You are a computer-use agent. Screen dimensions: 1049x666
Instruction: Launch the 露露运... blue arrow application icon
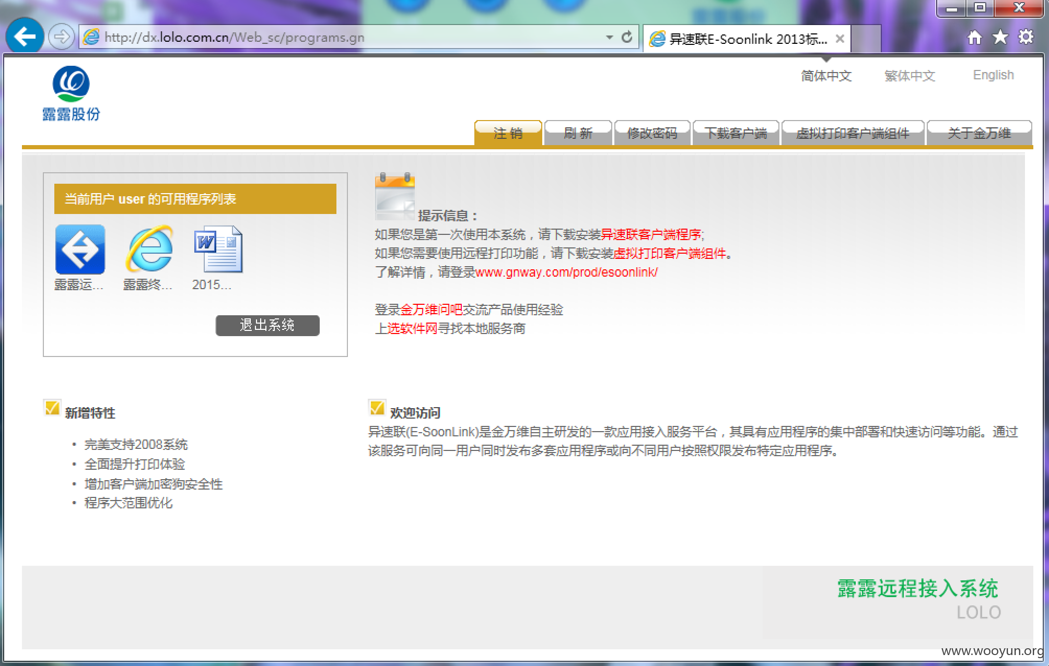(80, 249)
